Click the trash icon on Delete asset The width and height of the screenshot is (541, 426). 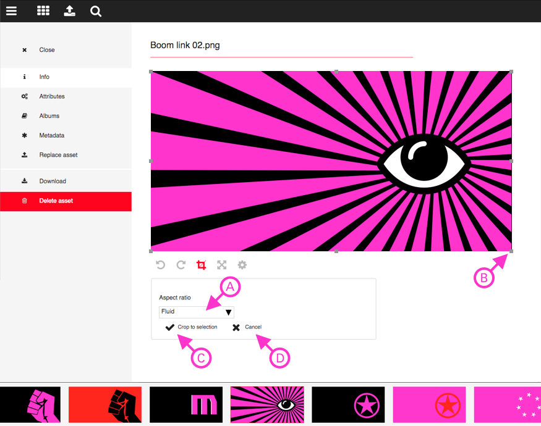pyautogui.click(x=25, y=201)
